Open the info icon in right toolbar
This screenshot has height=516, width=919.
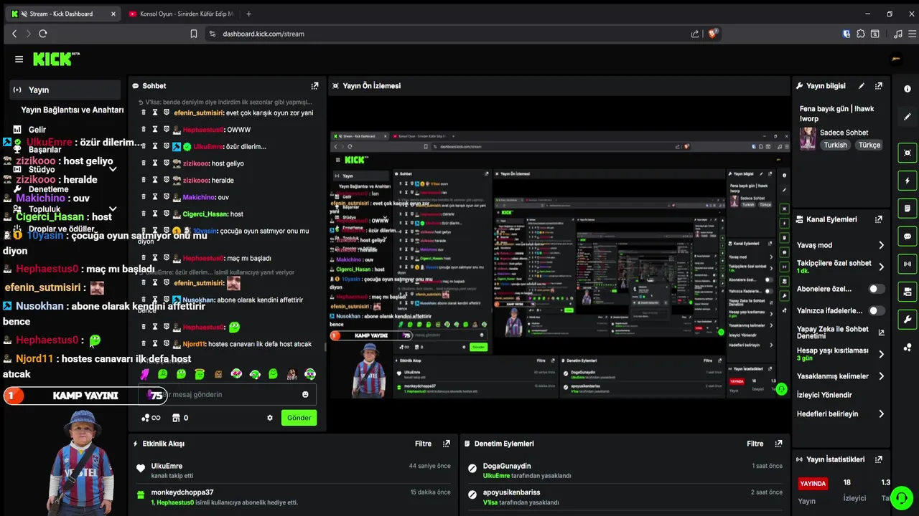[x=908, y=89]
